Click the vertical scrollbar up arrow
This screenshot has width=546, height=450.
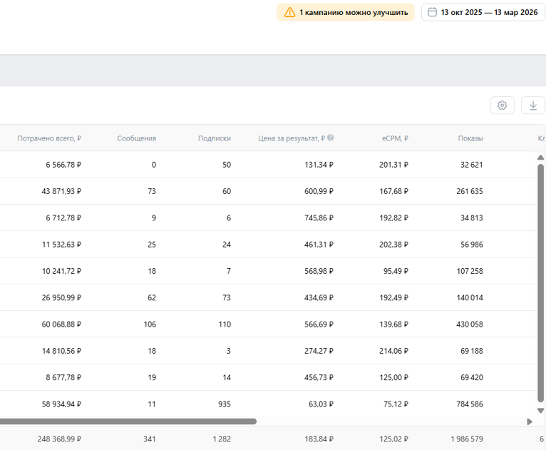coord(540,158)
